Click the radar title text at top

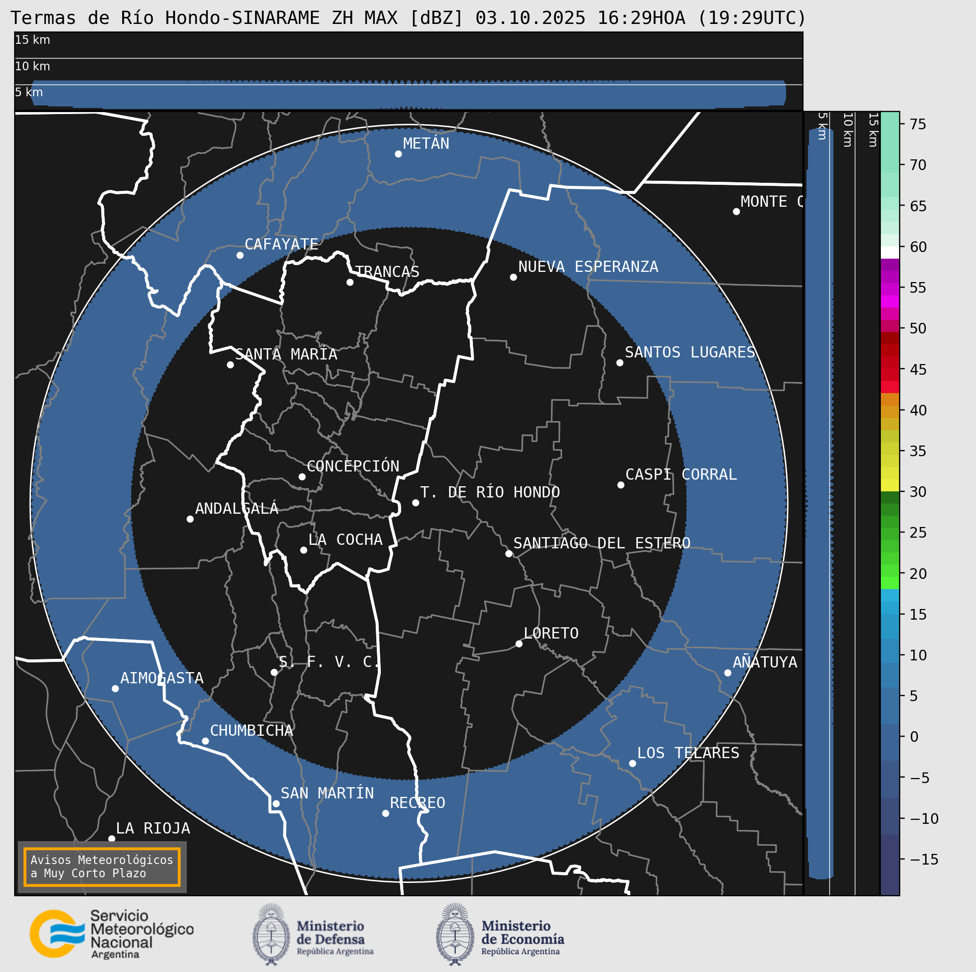(408, 18)
